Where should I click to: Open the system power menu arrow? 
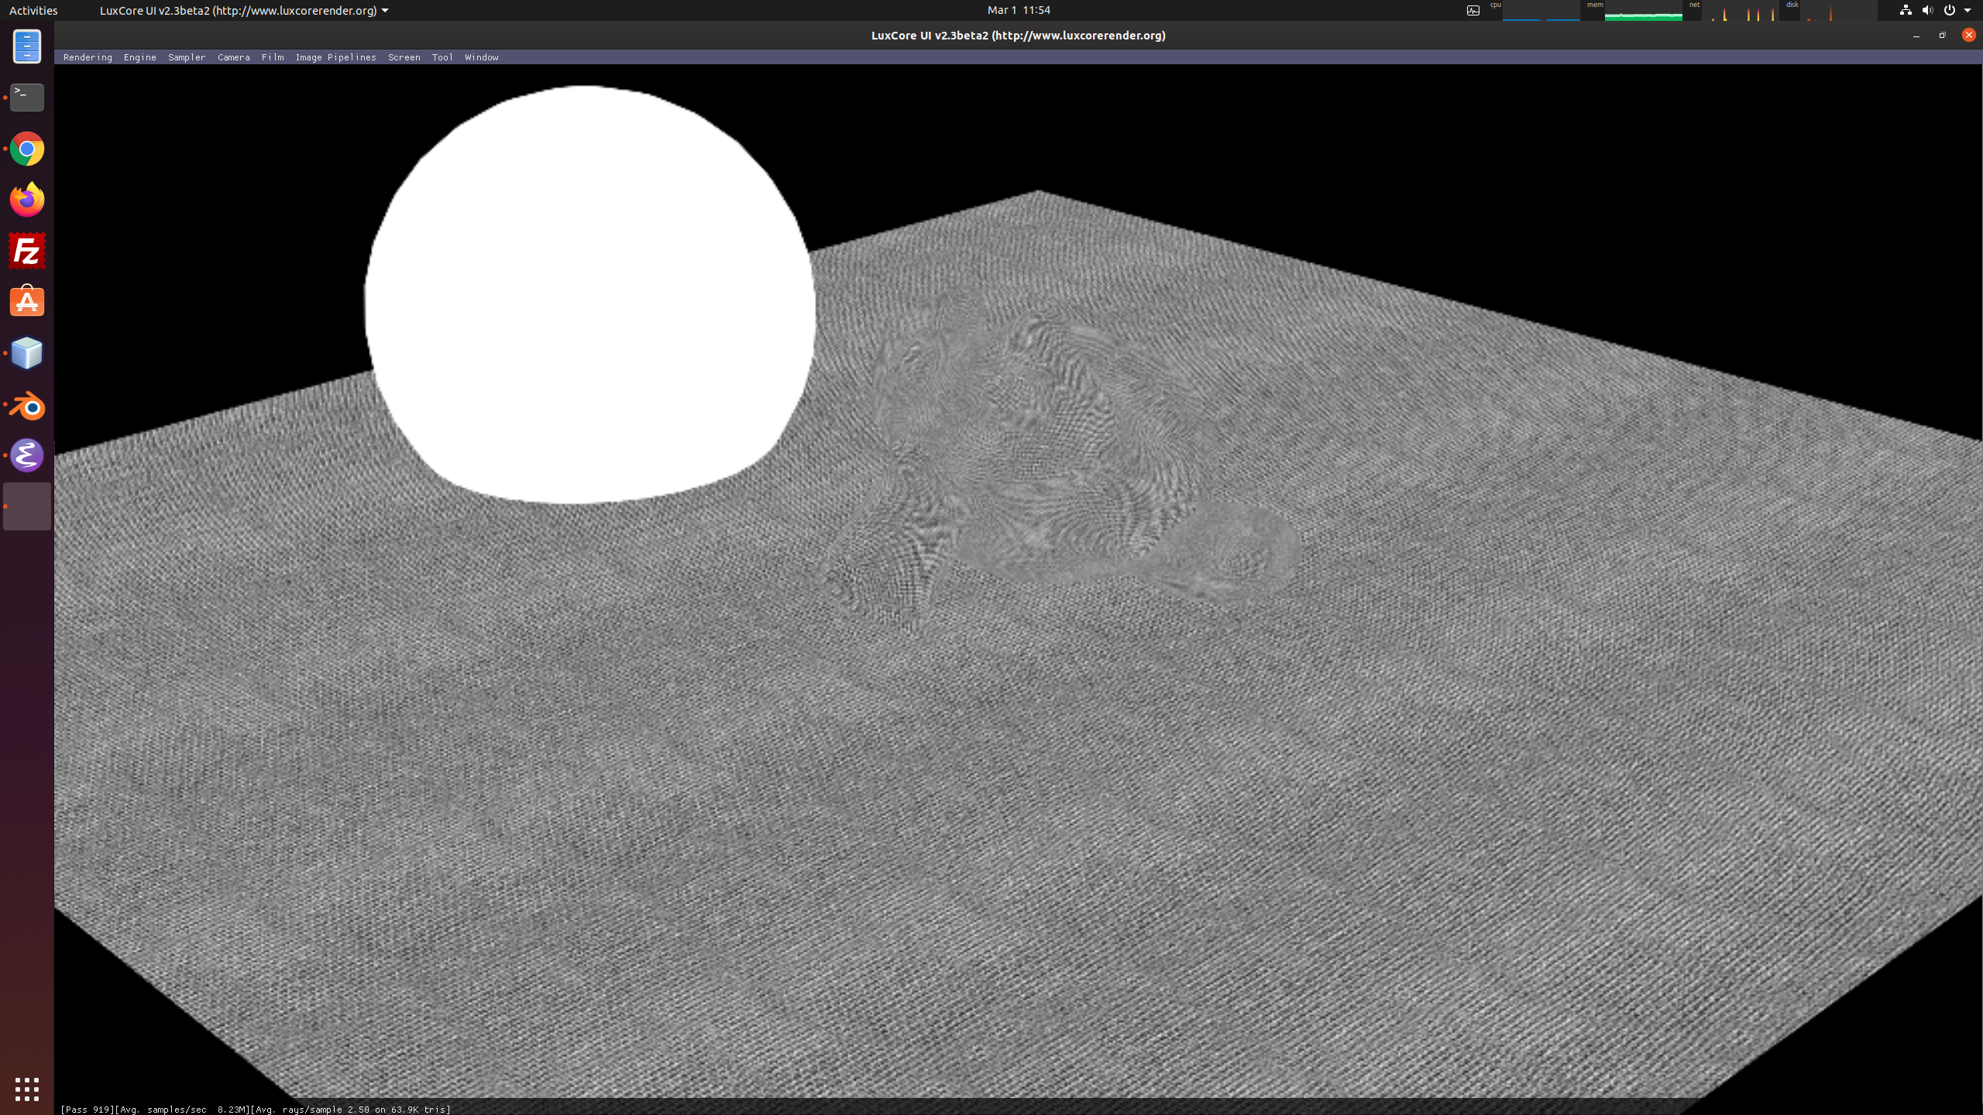[x=1968, y=11]
